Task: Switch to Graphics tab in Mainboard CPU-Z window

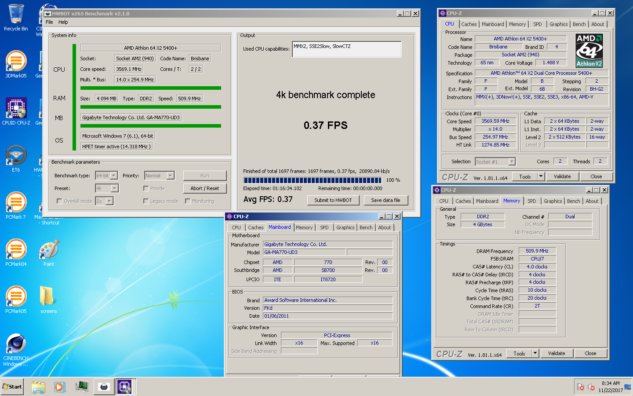Action: click(346, 227)
